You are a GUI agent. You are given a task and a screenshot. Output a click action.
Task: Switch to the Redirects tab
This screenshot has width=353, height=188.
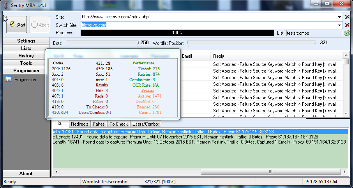pos(80,124)
